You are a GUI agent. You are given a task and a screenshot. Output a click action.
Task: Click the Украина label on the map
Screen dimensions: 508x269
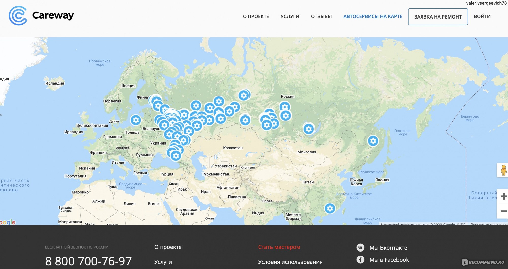tap(158, 143)
